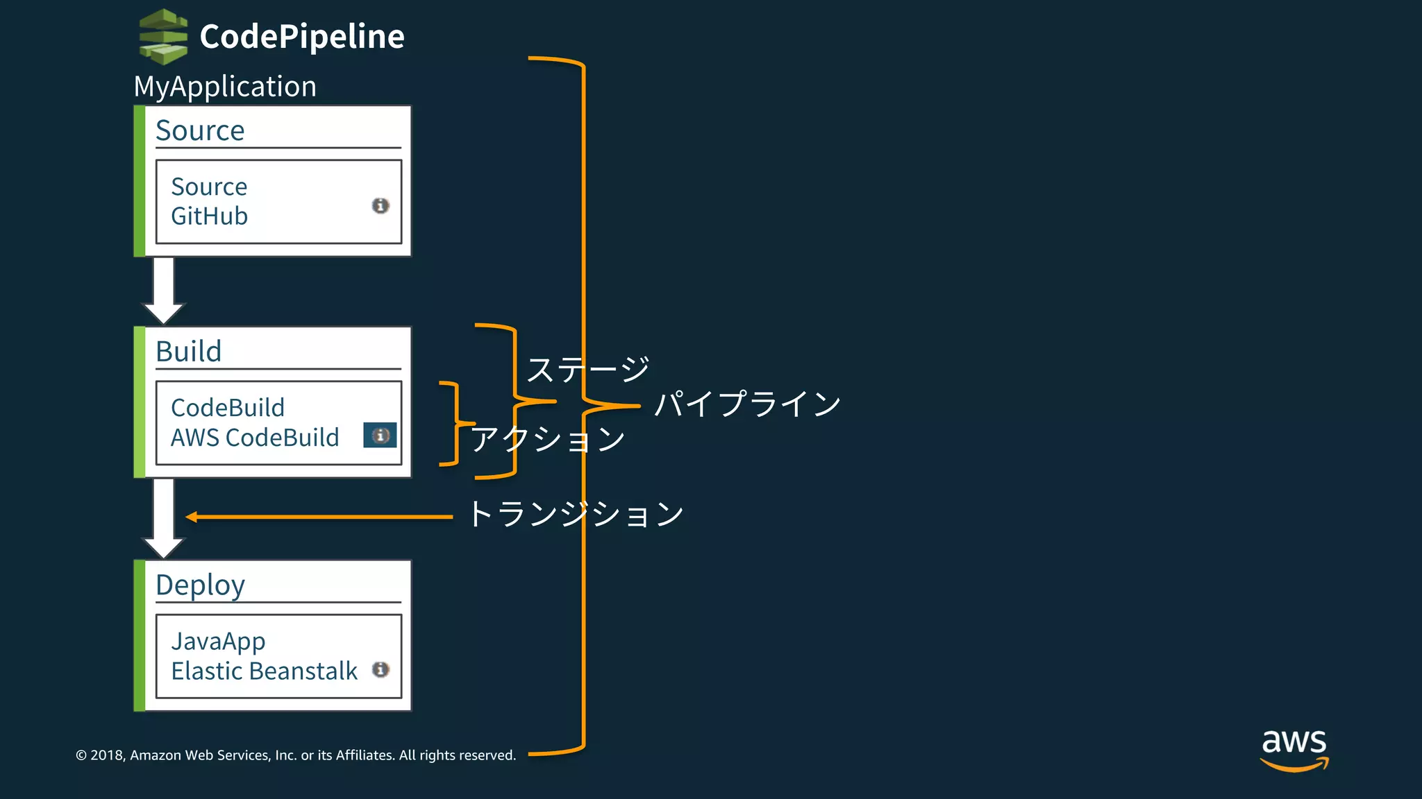This screenshot has height=799, width=1422.
Task: Click info icon in Source GitHub action
Action: coord(380,205)
